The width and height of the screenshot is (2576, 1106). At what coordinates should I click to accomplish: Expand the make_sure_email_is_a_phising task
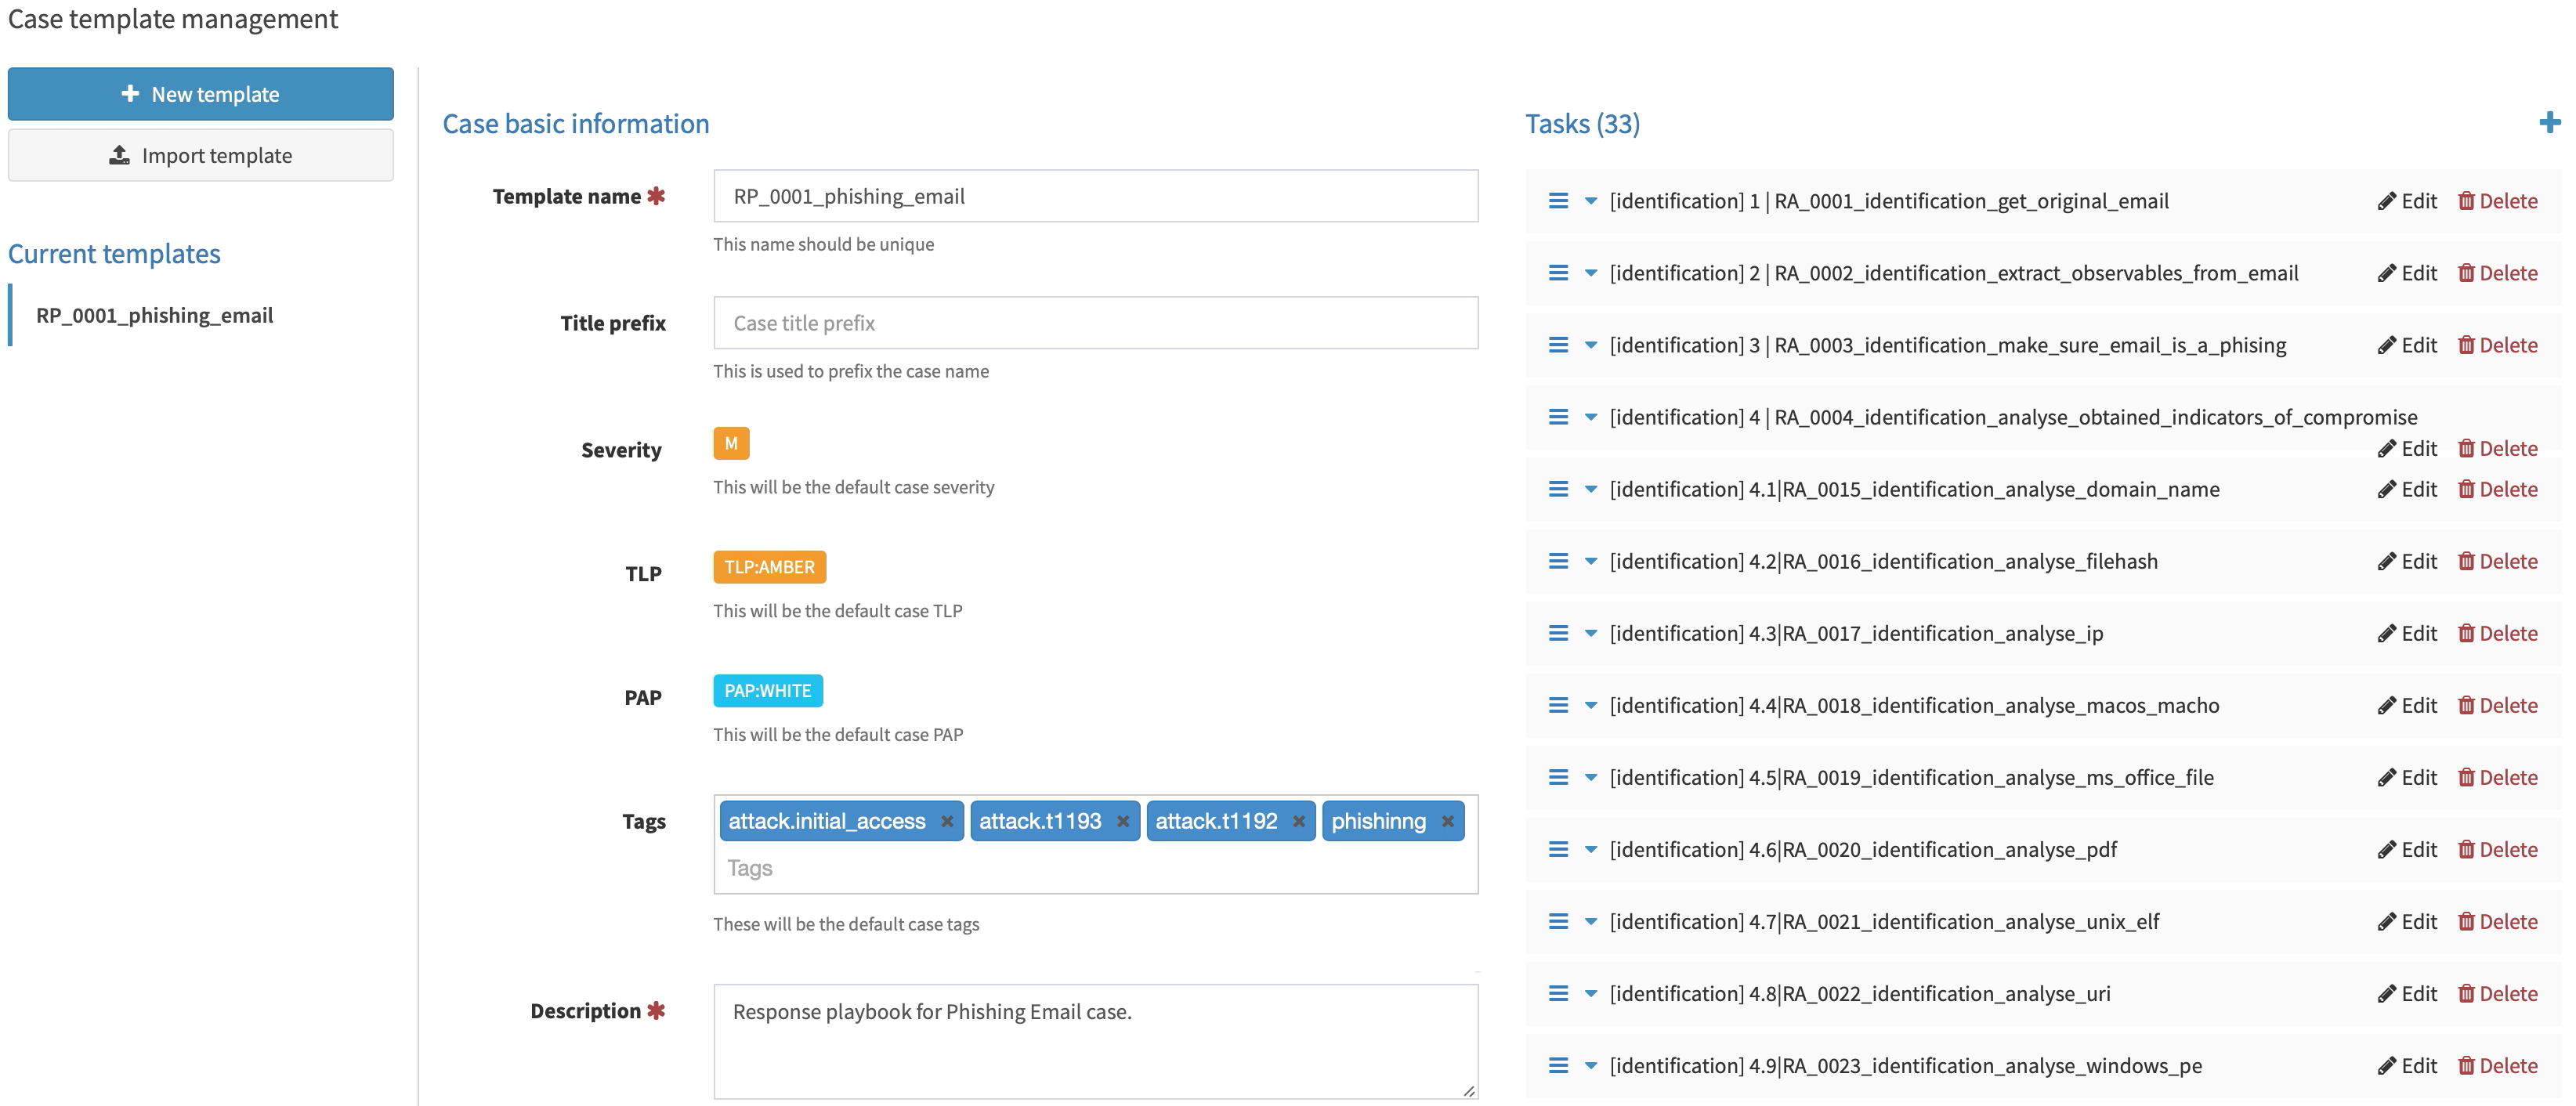point(1590,345)
